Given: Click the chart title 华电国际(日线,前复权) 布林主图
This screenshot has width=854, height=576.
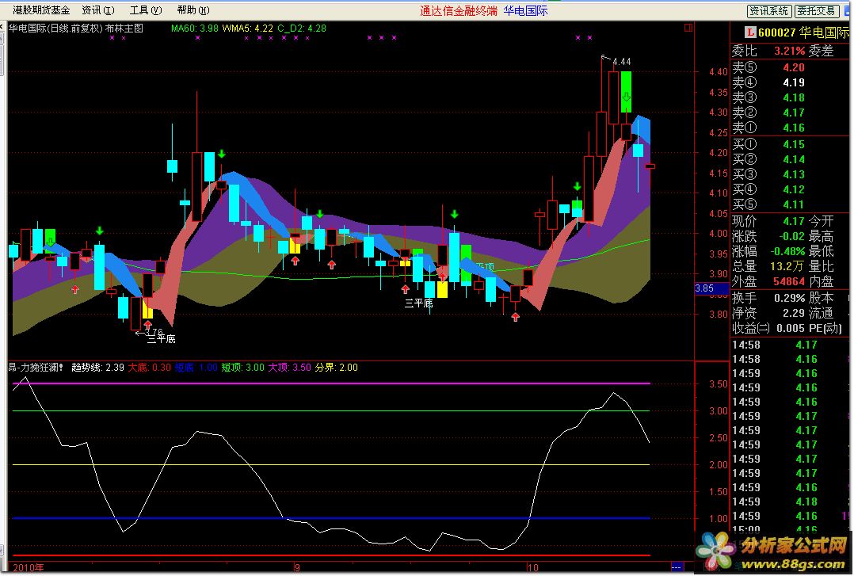Looking at the screenshot, I should [76, 28].
